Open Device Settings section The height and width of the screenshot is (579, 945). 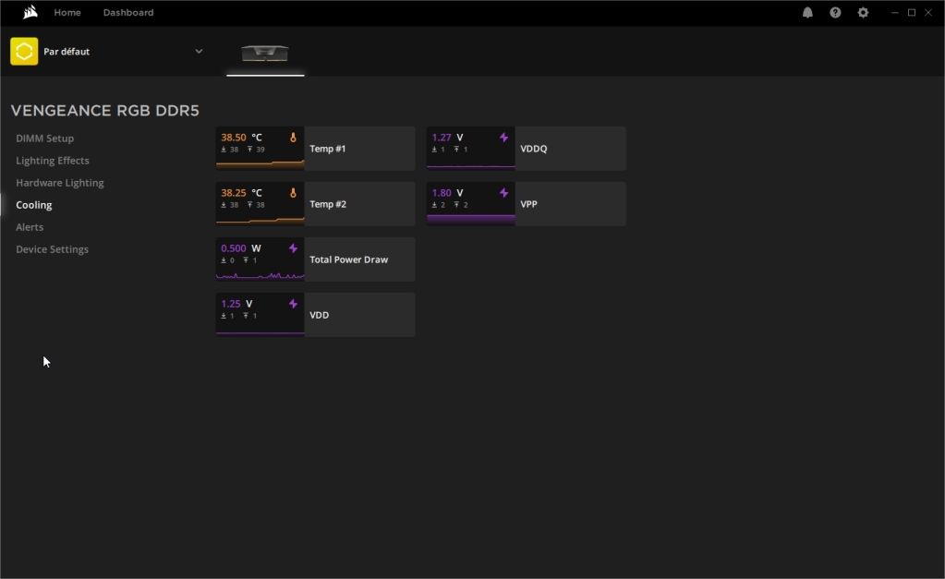click(x=53, y=249)
